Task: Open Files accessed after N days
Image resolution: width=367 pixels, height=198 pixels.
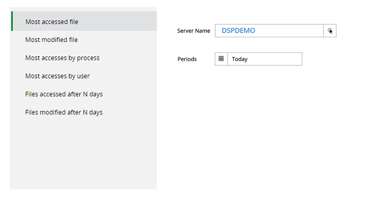Action: [x=64, y=94]
